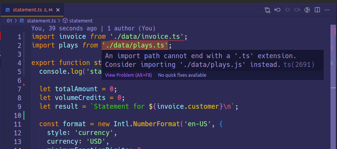Split the editor to the right
The image size is (337, 149).
pos(317,10)
